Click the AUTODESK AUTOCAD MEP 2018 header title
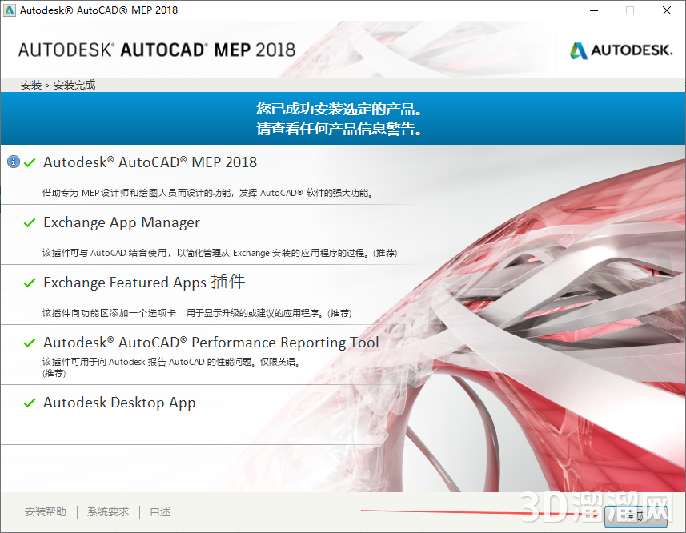The width and height of the screenshot is (686, 533). tap(157, 50)
